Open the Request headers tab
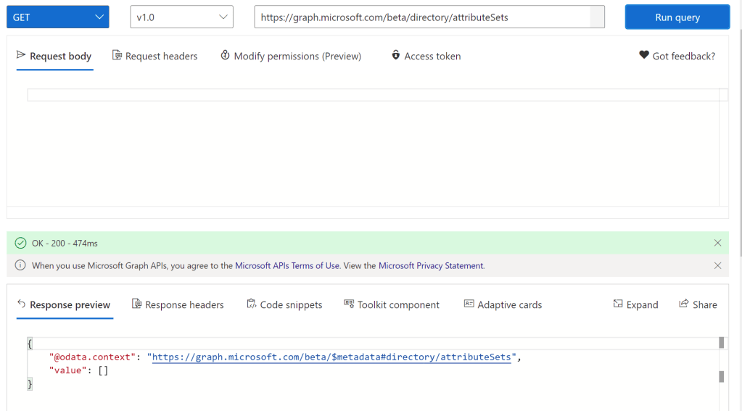Image resolution: width=742 pixels, height=411 pixels. point(154,57)
